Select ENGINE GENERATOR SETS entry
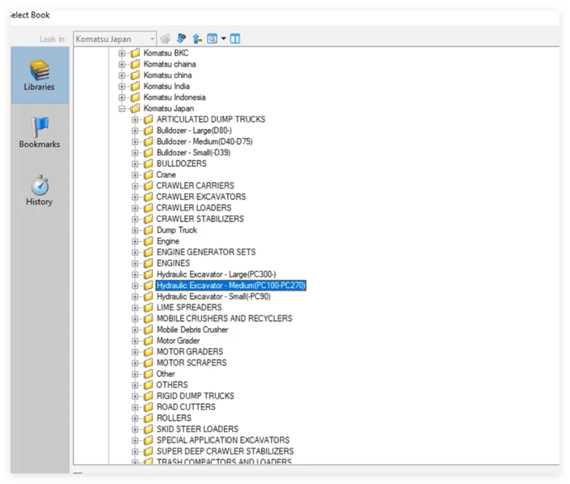Screen dimensions: 570x484 point(206,252)
